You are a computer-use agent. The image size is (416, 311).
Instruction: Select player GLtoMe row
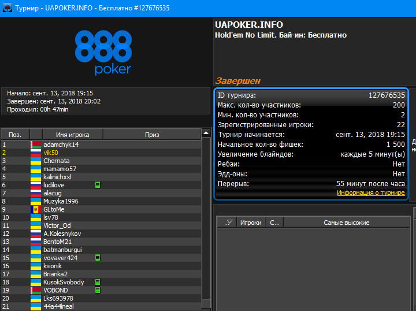coord(101,209)
